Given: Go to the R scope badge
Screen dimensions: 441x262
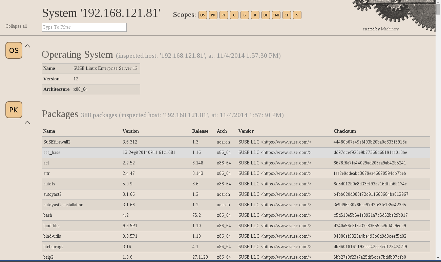Looking at the screenshot, I should (255, 15).
